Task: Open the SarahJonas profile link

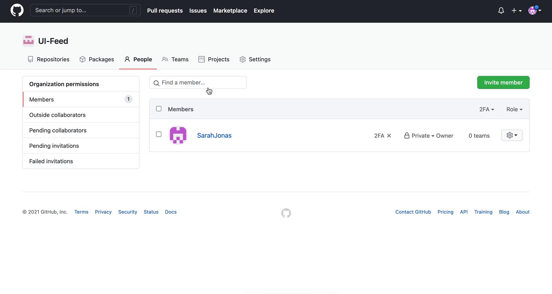Action: pyautogui.click(x=214, y=136)
